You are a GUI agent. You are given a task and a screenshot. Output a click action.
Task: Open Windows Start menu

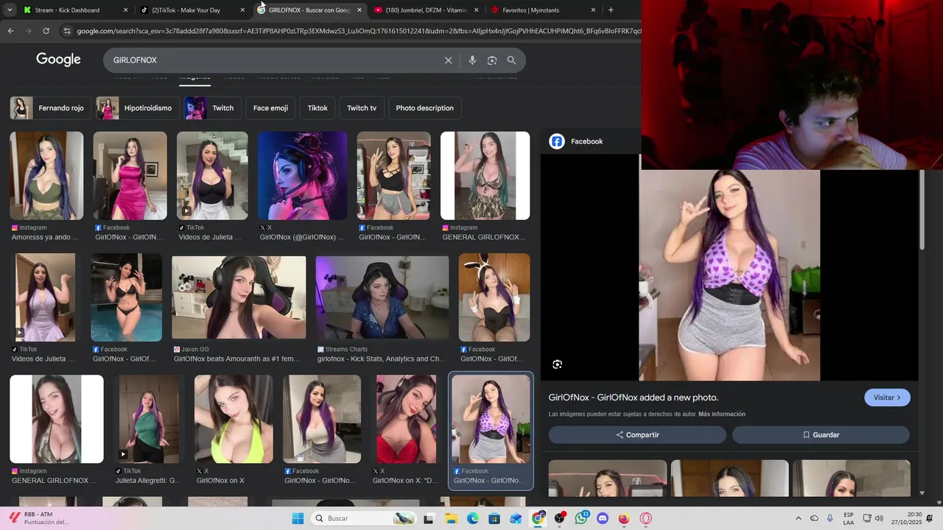tap(298, 518)
